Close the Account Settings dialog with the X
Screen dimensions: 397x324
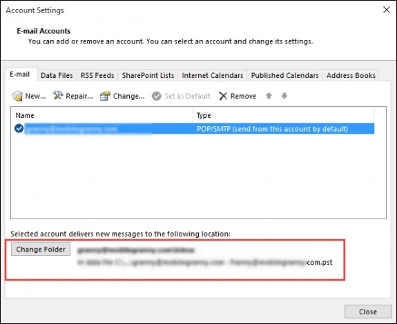pos(387,10)
